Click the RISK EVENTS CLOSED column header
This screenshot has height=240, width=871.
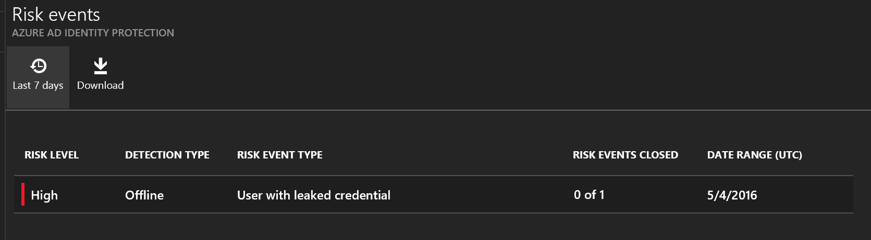pos(625,155)
